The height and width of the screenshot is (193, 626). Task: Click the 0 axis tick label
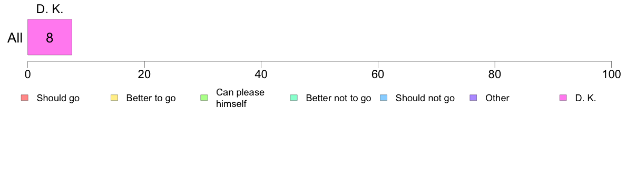27,74
